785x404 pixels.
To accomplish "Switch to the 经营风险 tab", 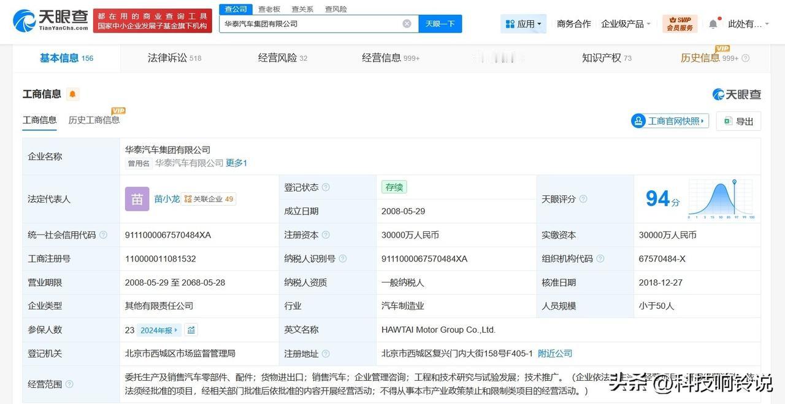I will [282, 58].
